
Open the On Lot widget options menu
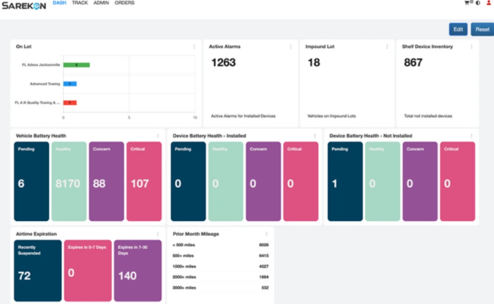point(194,47)
